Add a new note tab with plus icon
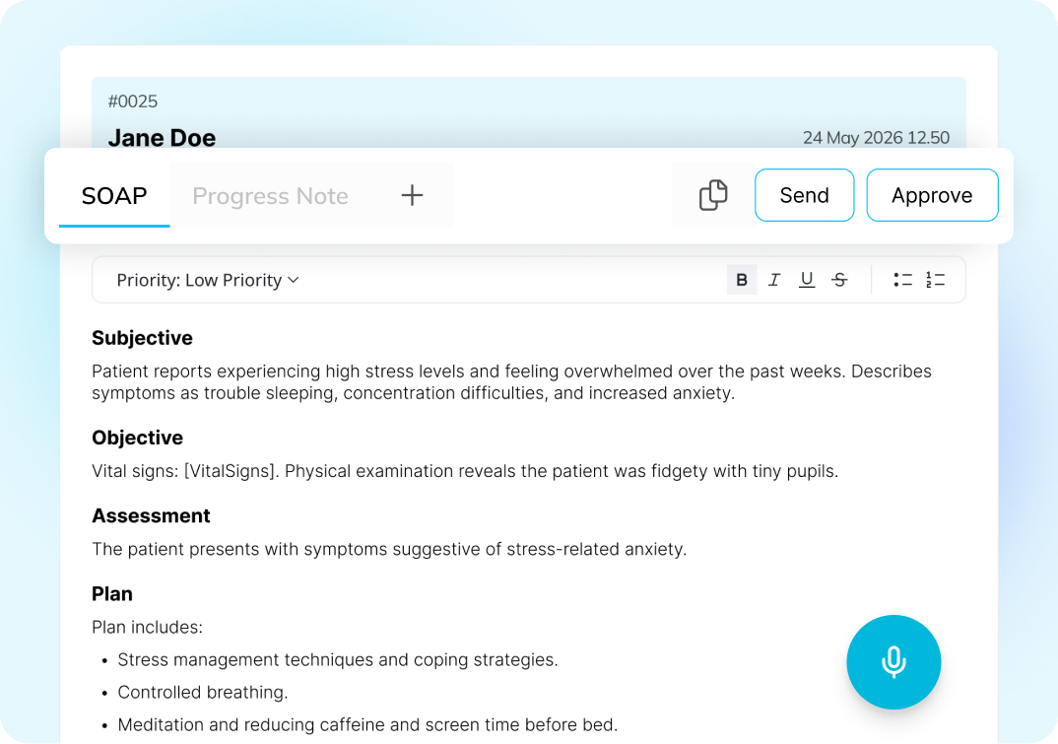 pyautogui.click(x=412, y=195)
